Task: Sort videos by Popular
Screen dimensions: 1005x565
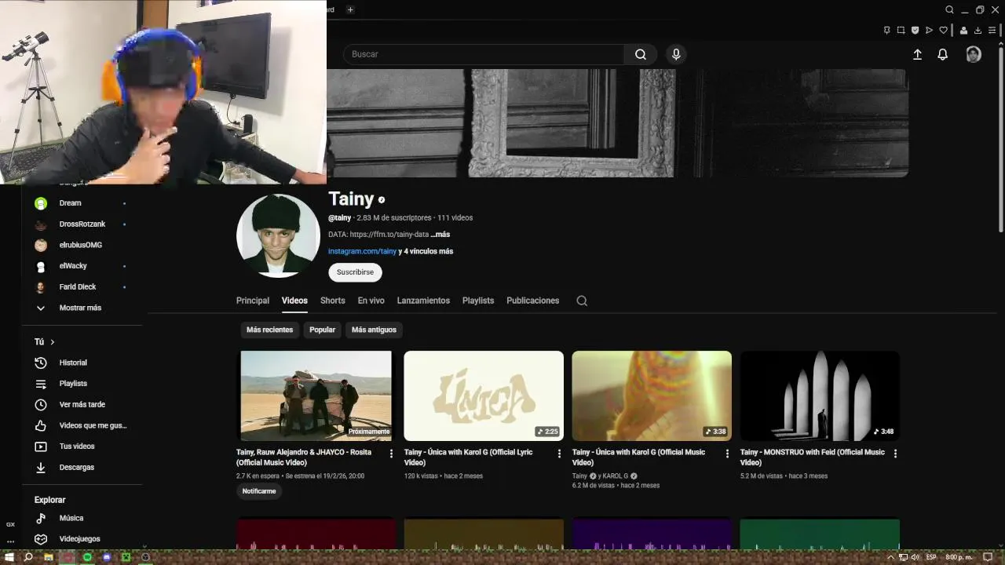Action: pos(322,330)
